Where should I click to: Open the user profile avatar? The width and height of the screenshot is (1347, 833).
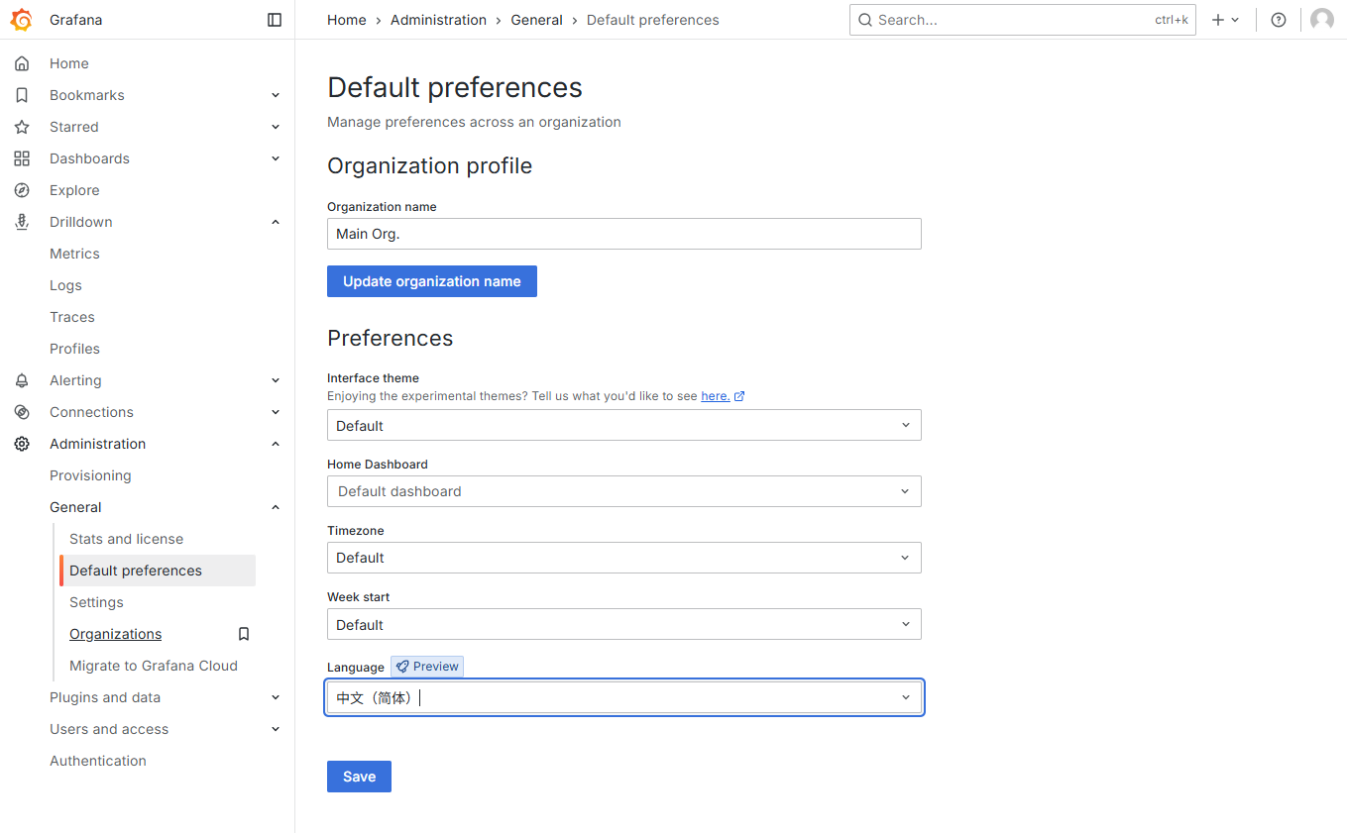[x=1322, y=20]
